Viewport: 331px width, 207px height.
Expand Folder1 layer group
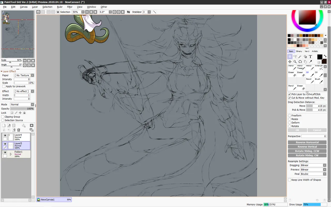point(11,154)
